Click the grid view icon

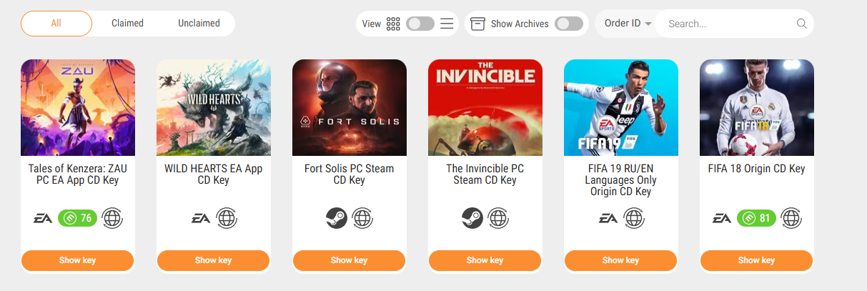click(393, 24)
